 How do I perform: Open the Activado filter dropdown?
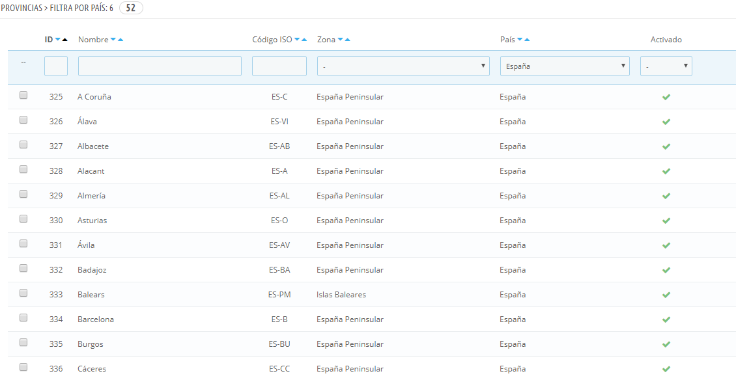666,66
